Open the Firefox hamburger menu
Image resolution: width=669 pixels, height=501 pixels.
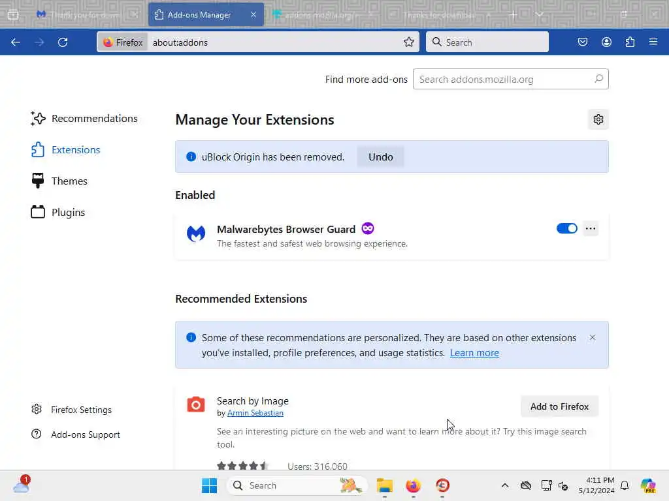pyautogui.click(x=653, y=42)
